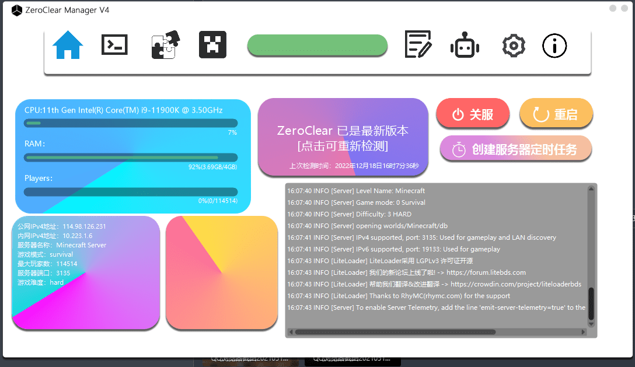Screen dimensions: 635x367
Task: Click the 公网IPv4地址 114.98.126.231 line
Action: point(61,226)
